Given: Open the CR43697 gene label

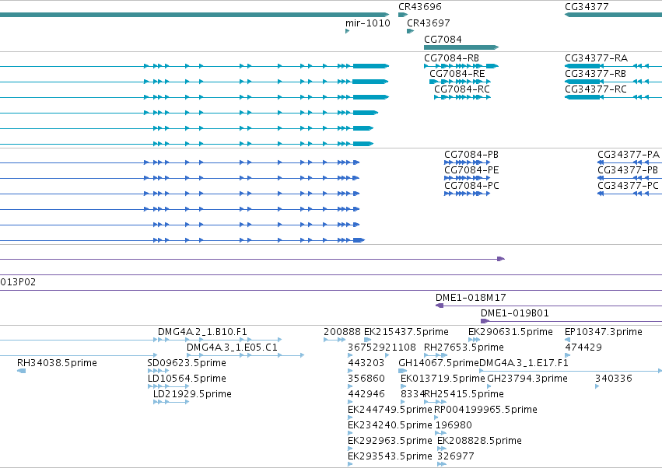Looking at the screenshot, I should (x=428, y=23).
